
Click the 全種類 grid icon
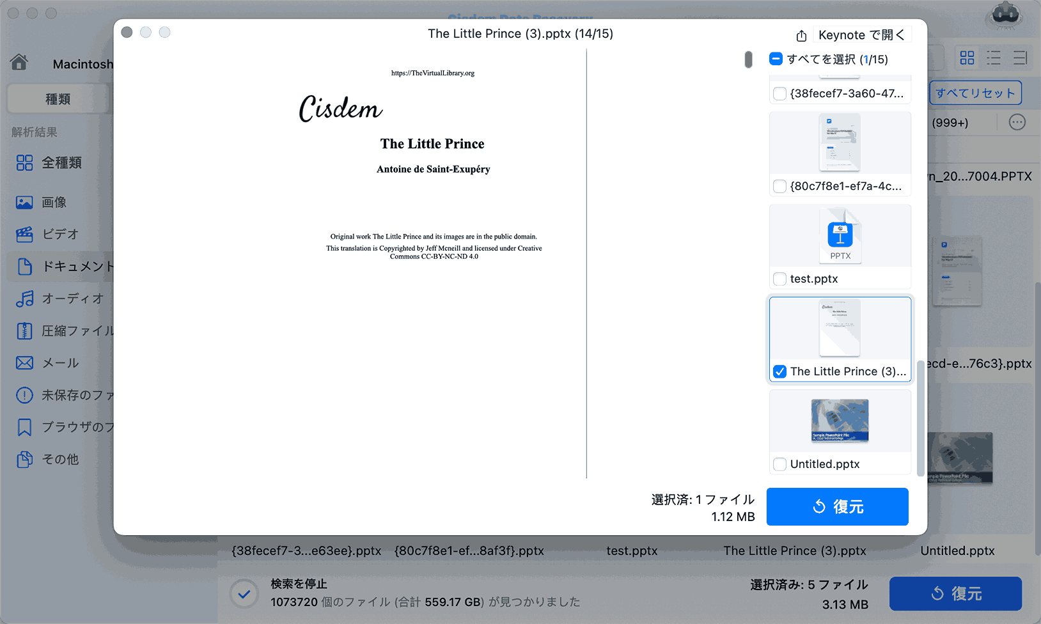click(24, 163)
